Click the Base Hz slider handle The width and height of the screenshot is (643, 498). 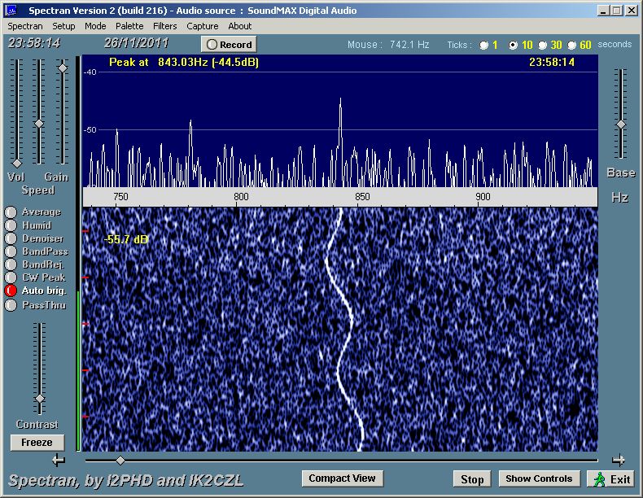point(621,124)
